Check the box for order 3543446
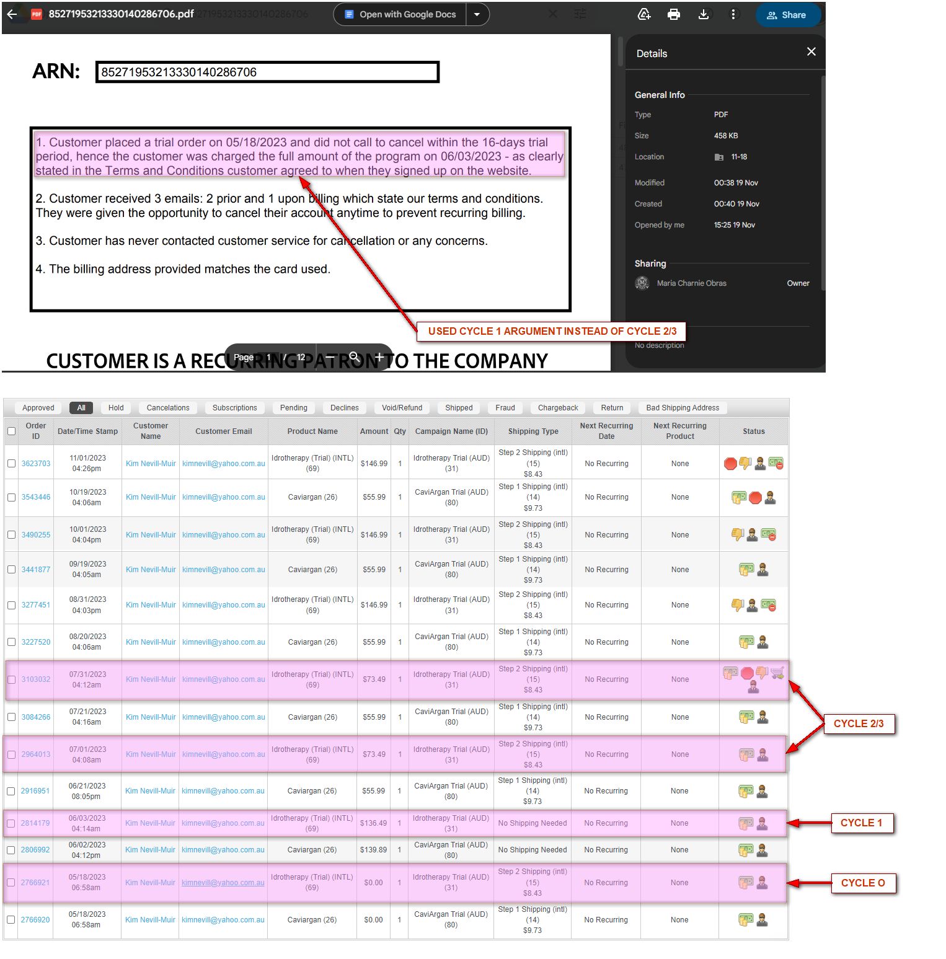 tap(11, 497)
